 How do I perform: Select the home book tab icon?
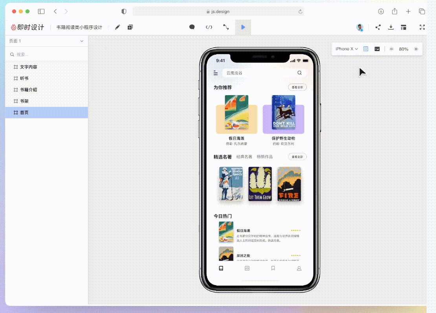[221, 268]
